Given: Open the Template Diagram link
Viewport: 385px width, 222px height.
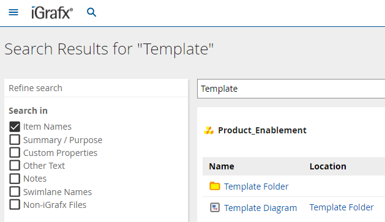Looking at the screenshot, I should point(261,208).
